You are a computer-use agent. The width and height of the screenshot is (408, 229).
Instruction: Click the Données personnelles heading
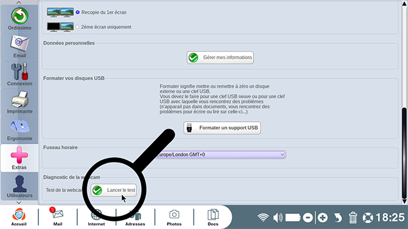[69, 43]
